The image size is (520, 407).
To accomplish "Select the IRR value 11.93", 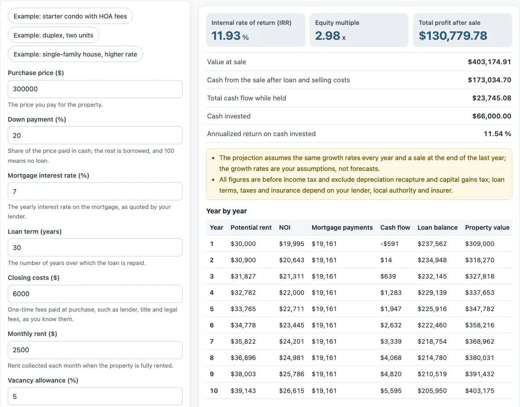I will (226, 36).
